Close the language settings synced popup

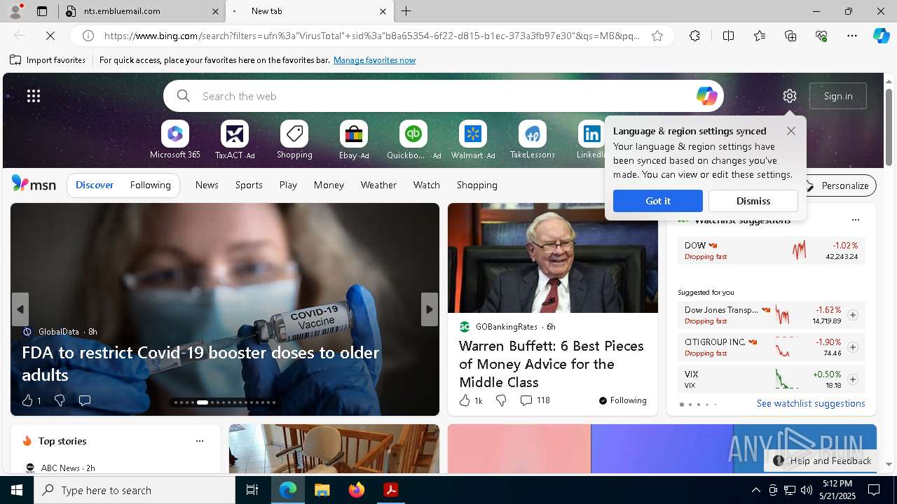(x=791, y=131)
